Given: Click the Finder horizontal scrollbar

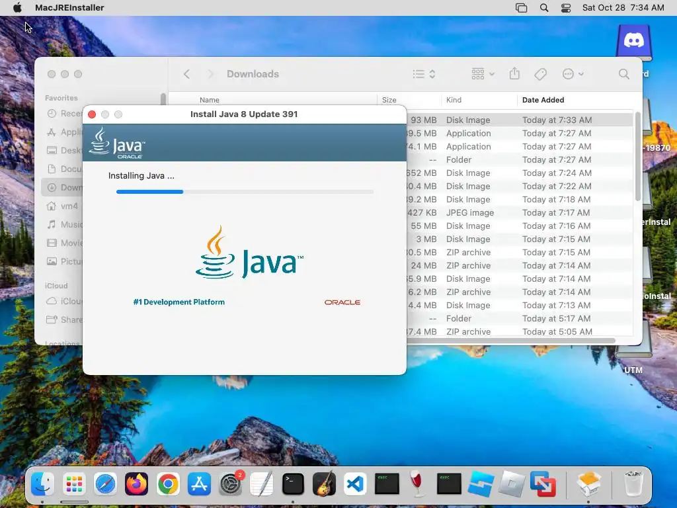Looking at the screenshot, I should pos(511,341).
